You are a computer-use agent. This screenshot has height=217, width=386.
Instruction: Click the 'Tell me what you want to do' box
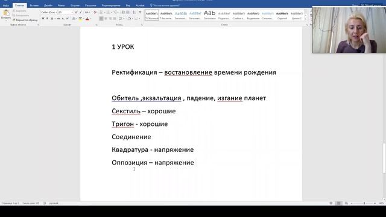(x=165, y=5)
